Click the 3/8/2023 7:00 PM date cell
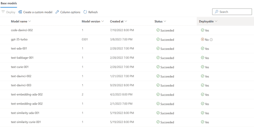Image resolution: width=254 pixels, height=130 pixels. (121, 39)
